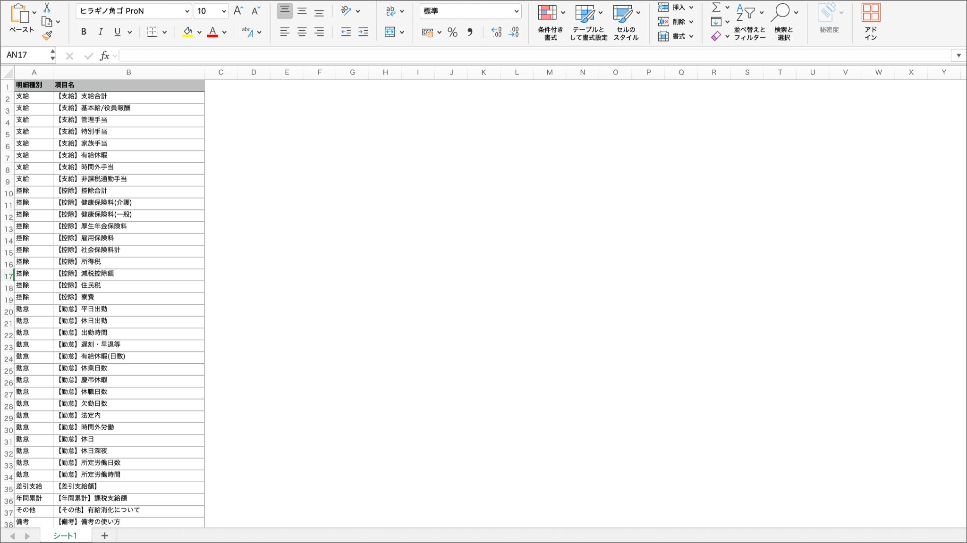Click the AutoSum sigma icon
The width and height of the screenshot is (967, 543).
[716, 8]
